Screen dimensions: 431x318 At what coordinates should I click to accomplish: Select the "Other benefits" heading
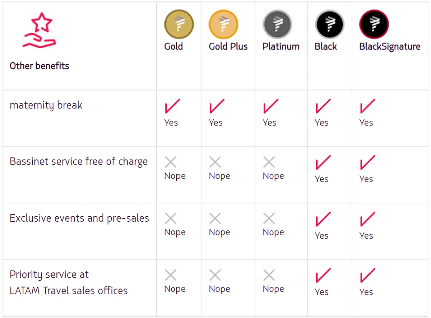coord(40,66)
